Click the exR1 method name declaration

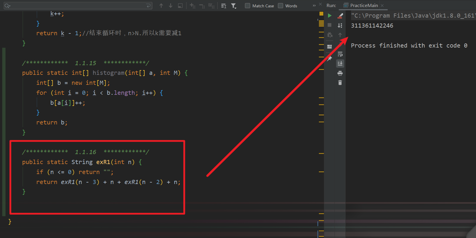coord(103,162)
